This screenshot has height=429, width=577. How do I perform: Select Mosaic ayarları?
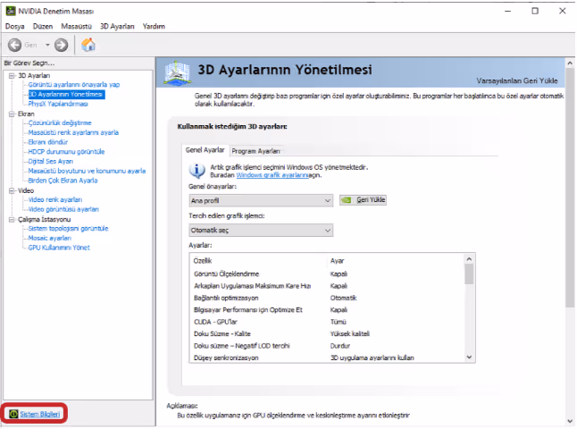[x=50, y=238]
